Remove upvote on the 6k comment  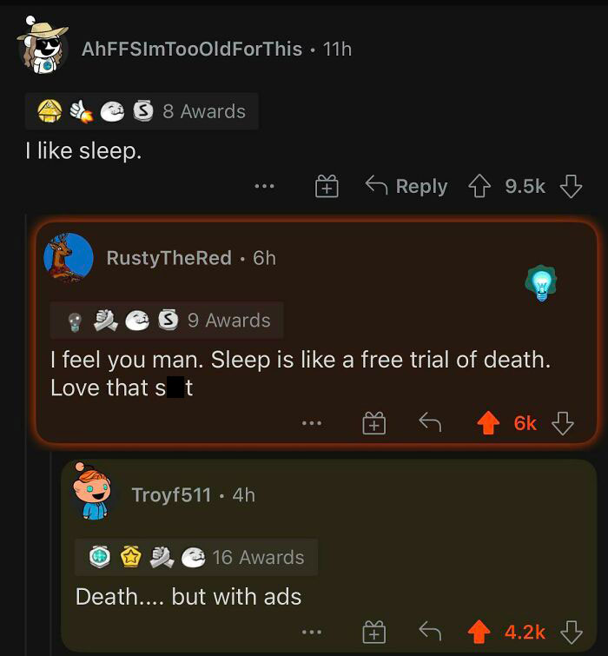(489, 423)
